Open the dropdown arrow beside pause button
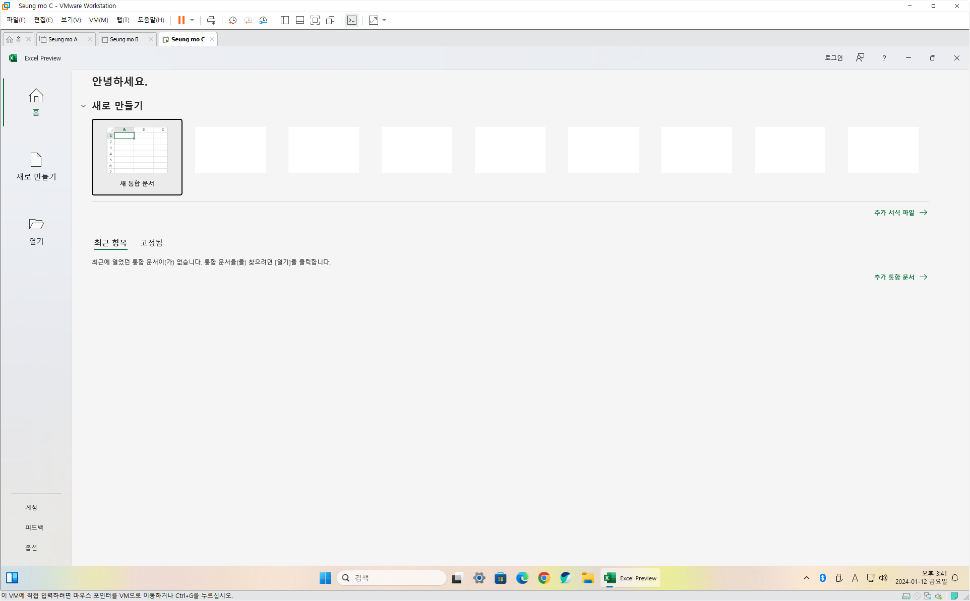This screenshot has height=601, width=970. point(192,20)
